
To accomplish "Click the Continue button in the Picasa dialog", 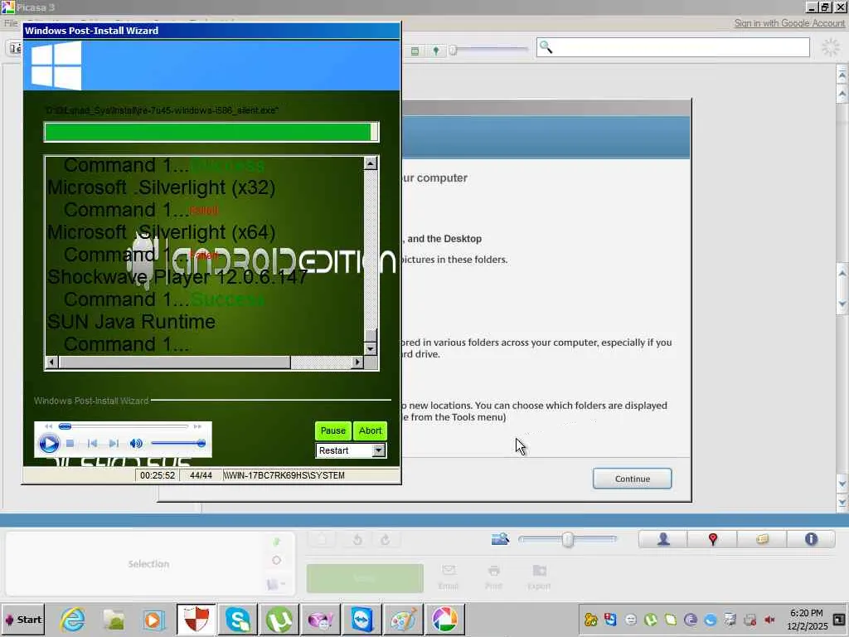I will coord(632,479).
